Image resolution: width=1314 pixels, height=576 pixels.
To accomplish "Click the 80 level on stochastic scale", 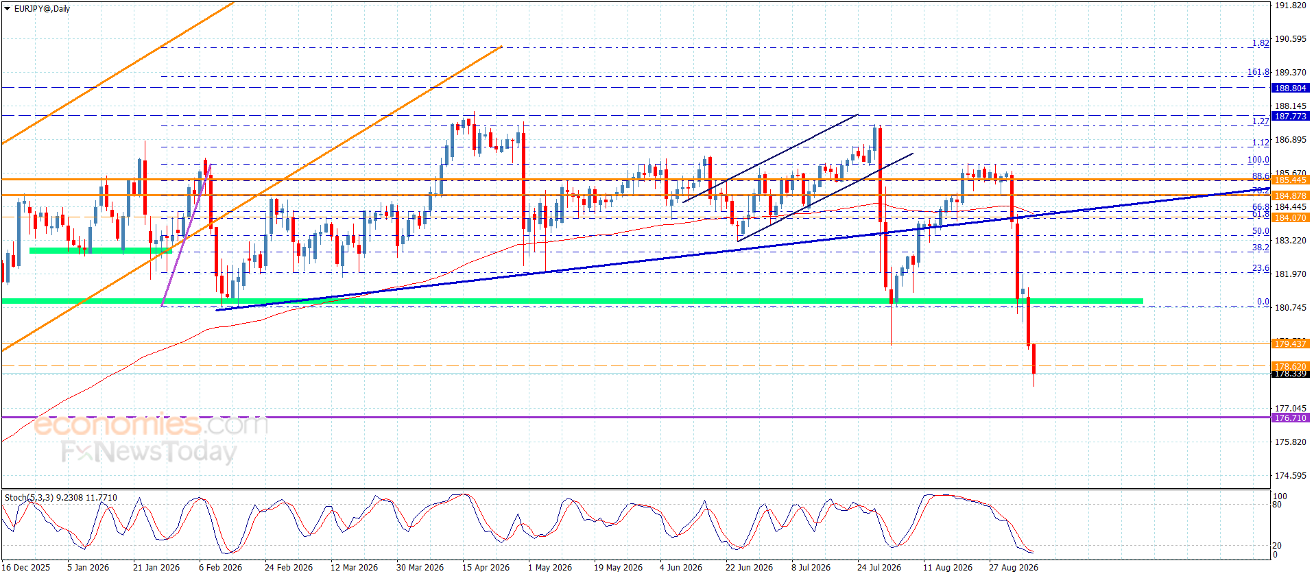I will point(1277,505).
